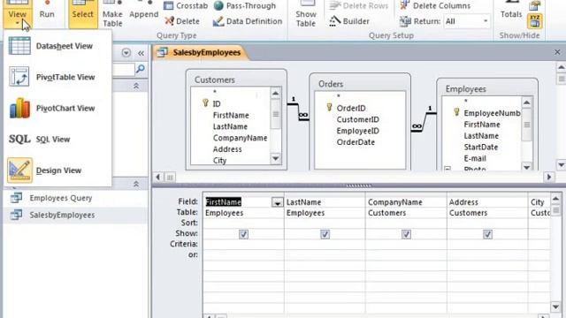The height and width of the screenshot is (318, 566).
Task: Uncheck Show for CompanyName column
Action: click(x=406, y=234)
